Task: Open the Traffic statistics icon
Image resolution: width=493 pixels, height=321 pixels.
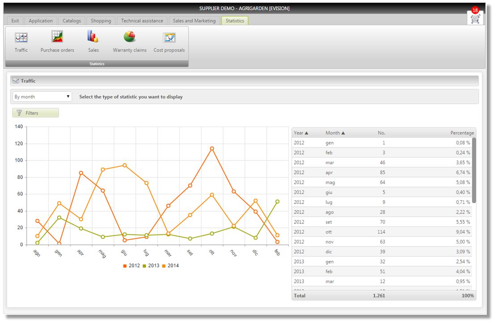Action: 21,38
